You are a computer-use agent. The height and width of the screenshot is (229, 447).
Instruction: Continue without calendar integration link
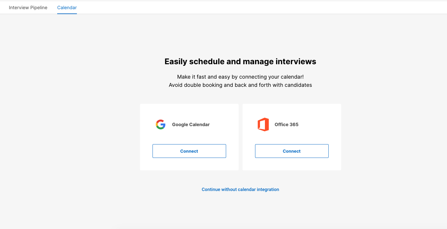click(x=240, y=189)
